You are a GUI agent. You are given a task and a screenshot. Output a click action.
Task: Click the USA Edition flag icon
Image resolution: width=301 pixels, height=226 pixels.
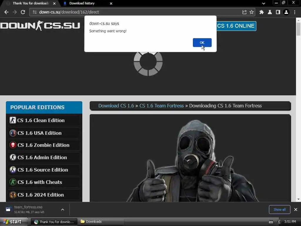(x=13, y=133)
